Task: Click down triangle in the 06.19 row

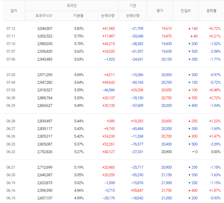Action: [x=189, y=183]
